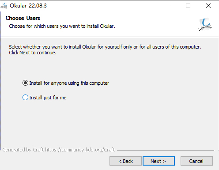Click the 'Install for anyone using this computer' label
Viewport: 219px width, 170px height.
(69, 83)
